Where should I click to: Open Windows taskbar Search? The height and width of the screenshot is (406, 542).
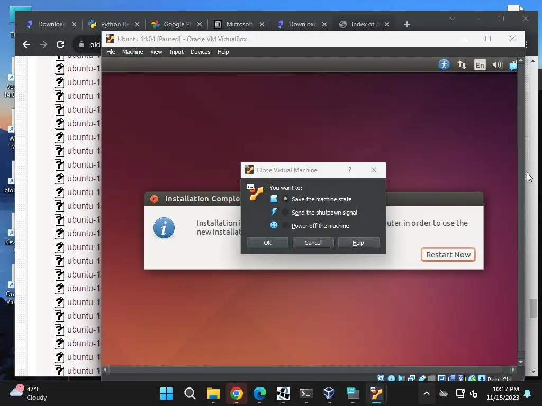[x=190, y=393]
